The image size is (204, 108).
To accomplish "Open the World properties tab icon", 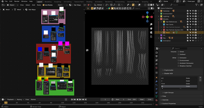I will click(x=156, y=68).
